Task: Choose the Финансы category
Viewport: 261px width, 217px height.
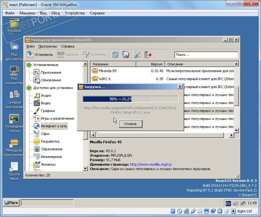Action: [x=48, y=164]
